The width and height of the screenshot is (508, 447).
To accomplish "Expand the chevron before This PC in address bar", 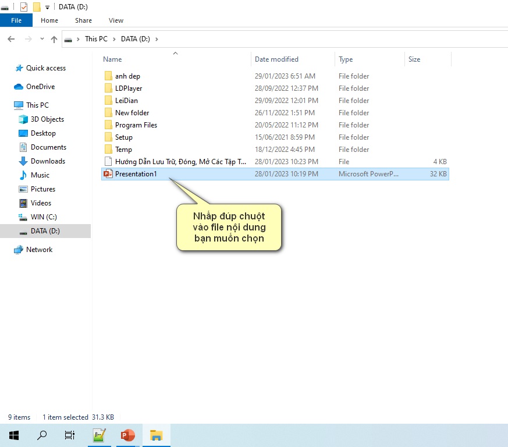I will 78,39.
